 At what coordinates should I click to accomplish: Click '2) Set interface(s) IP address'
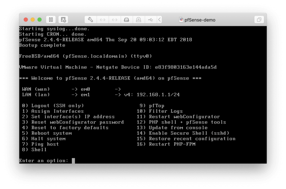(69, 117)
